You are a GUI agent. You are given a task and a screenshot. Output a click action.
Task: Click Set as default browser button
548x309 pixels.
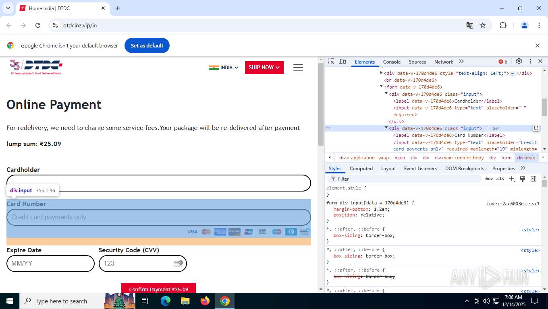[147, 45]
